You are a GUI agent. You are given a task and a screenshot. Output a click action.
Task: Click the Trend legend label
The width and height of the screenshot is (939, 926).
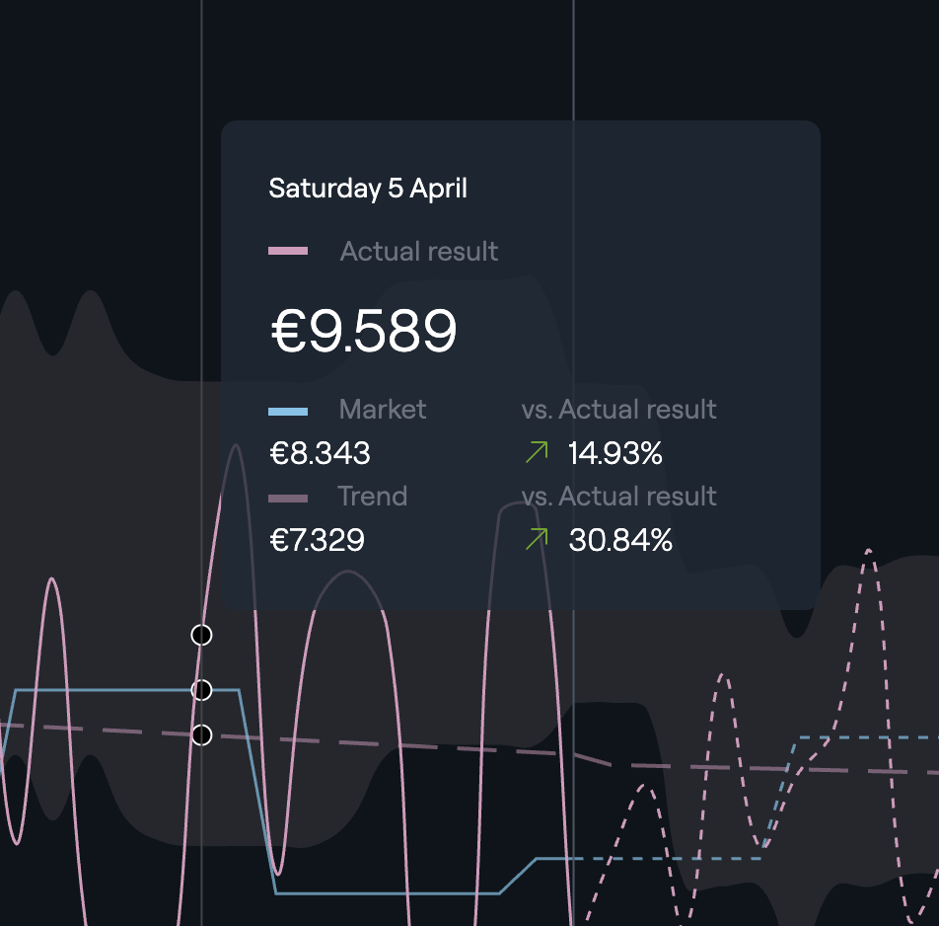coord(373,497)
